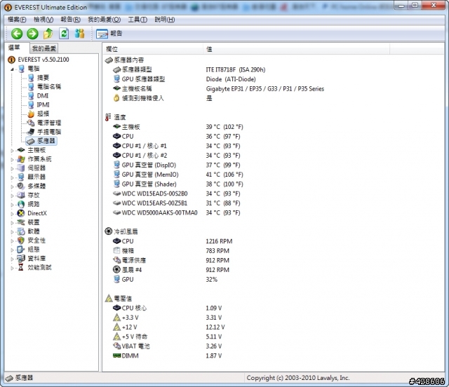
Task: Go forward with the green right arrow
Action: click(x=32, y=34)
